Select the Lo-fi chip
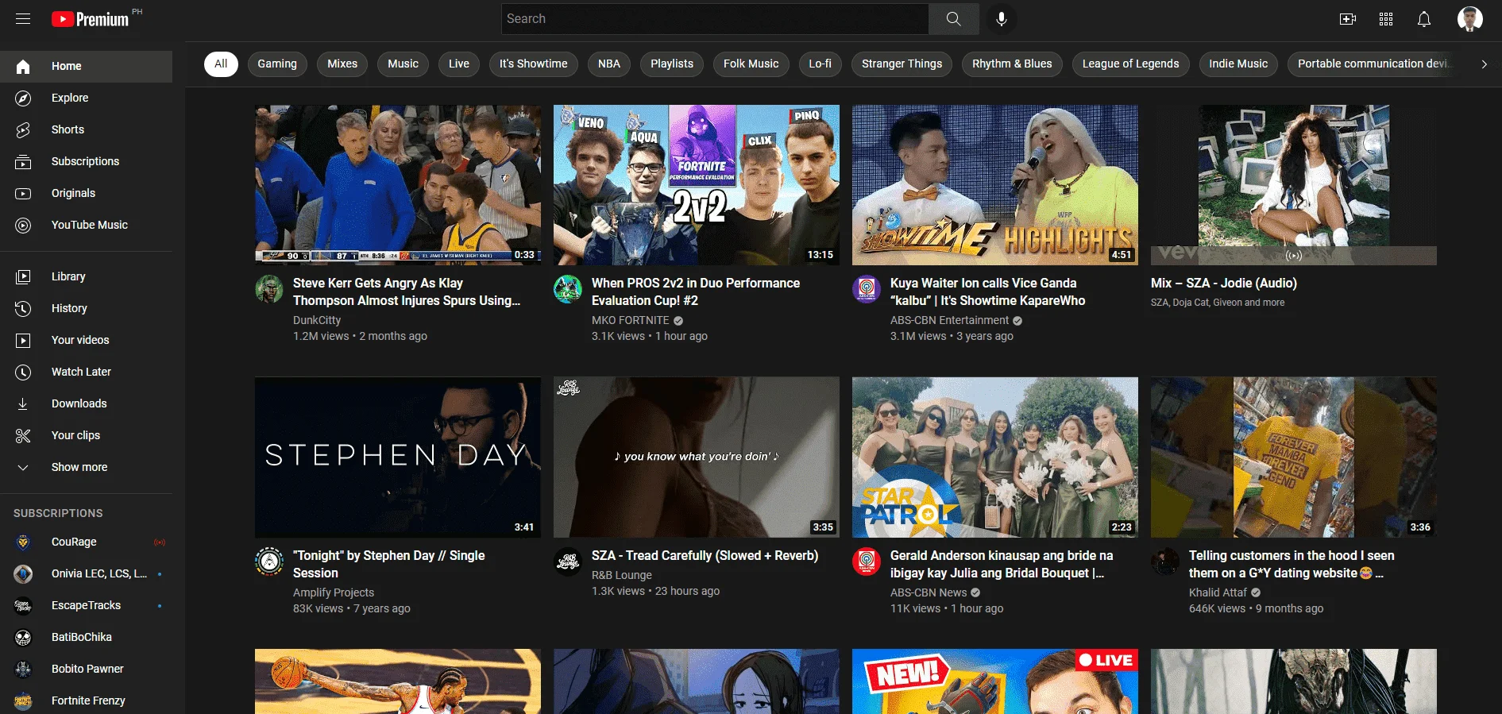This screenshot has height=714, width=1502. click(821, 64)
